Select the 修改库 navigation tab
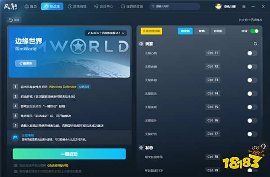Viewport: 270px width, 177px height. point(52,6)
